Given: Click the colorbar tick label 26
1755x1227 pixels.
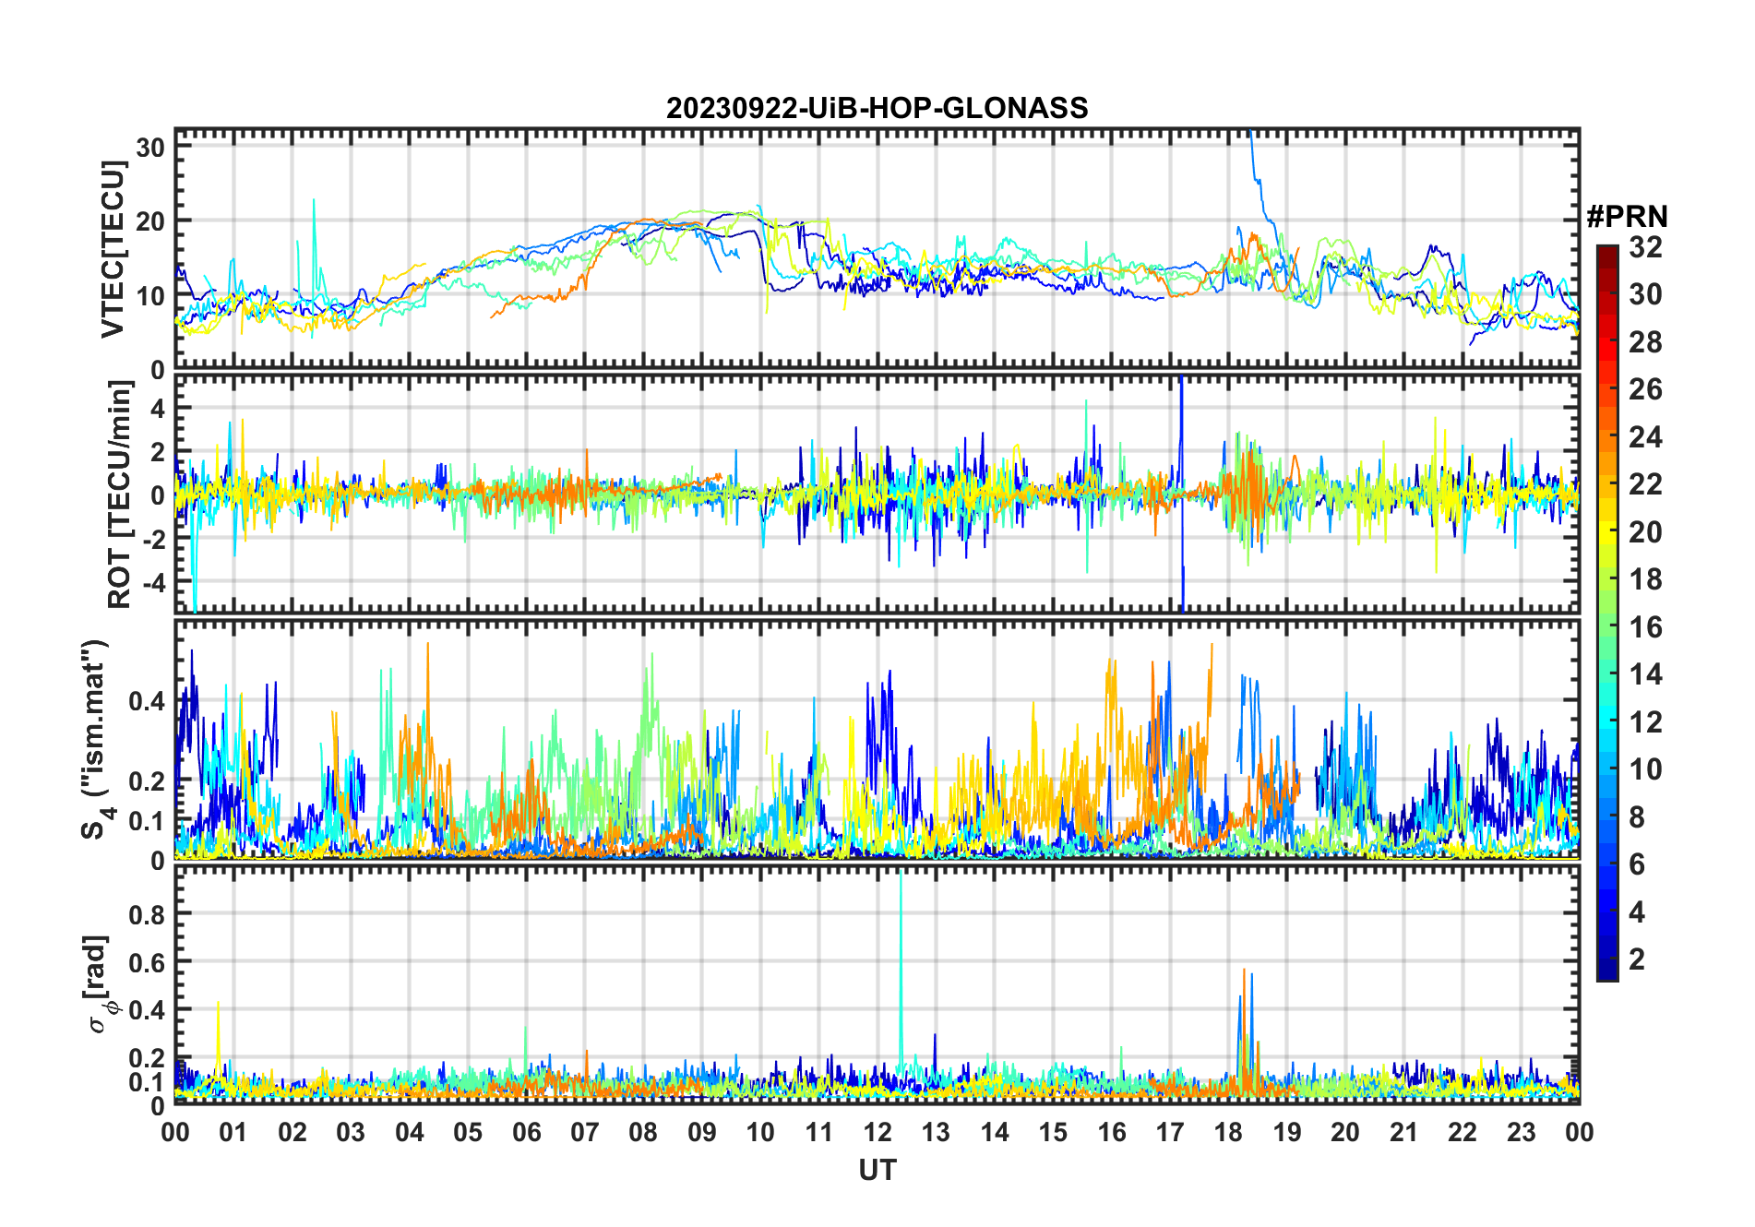Looking at the screenshot, I should 1645,389.
